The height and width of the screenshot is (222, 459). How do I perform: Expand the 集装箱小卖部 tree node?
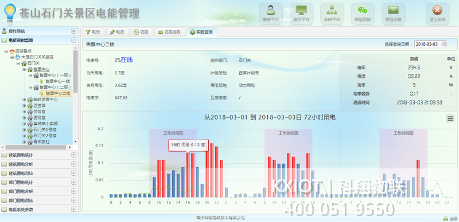point(24,124)
